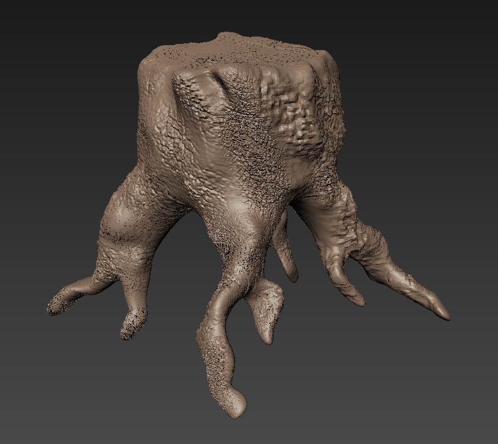Viewport: 498px width, 444px height.
Task: Click the pointed tip of the rightmost root
Action: pos(444,315)
